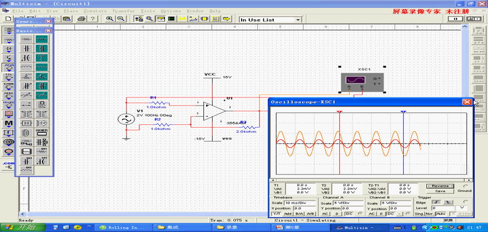Toggle the Ground radio button in oscilloscope

(x=465, y=186)
